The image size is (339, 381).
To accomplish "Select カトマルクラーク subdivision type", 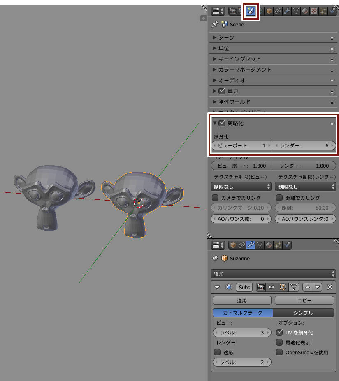I will click(243, 313).
